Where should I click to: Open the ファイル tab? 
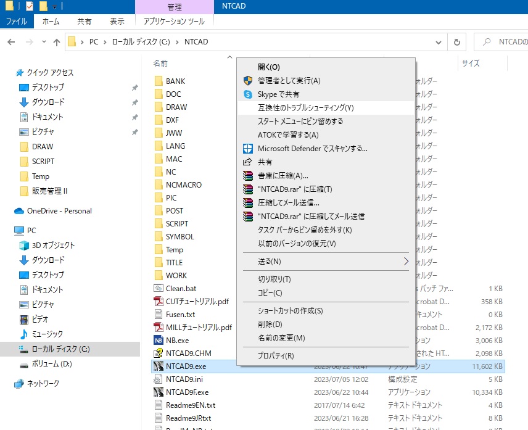(17, 21)
